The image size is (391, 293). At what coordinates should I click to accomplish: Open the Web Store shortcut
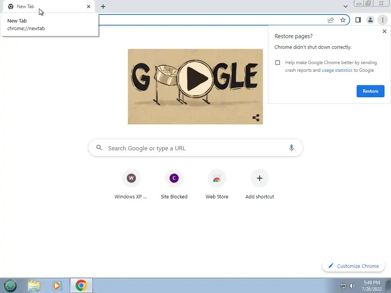coord(217,184)
